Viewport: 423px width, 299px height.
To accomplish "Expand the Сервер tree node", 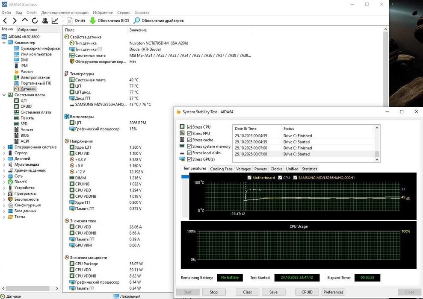I will (x=4, y=153).
